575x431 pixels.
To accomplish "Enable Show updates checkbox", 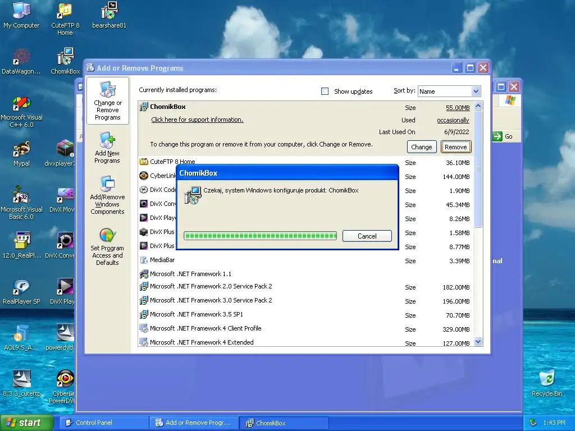I will 325,91.
